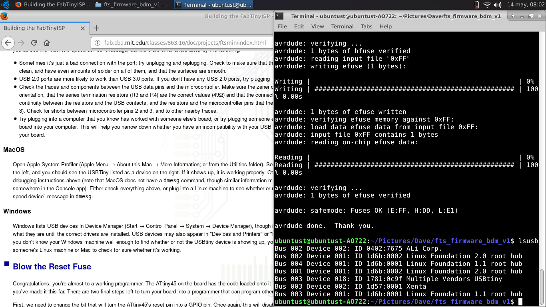
Task: Open the Terminal menu in the menu bar
Action: pyautogui.click(x=342, y=26)
